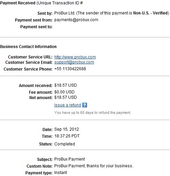
Task: Click the Completed status text
Action: [64, 144]
